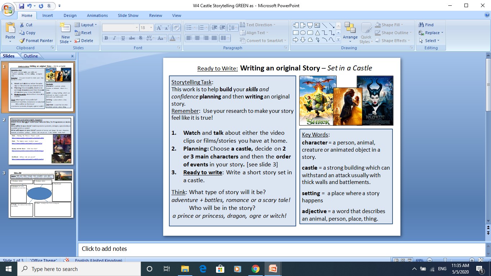Screen dimensions: 491x276
Task: Open the Text Direction options
Action: pos(258,25)
